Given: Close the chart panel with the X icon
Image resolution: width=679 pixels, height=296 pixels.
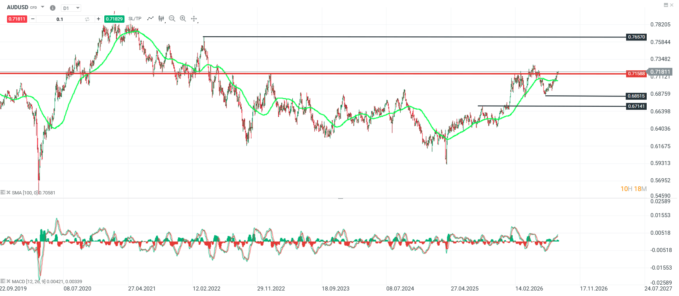Looking at the screenshot, I should point(672,5).
